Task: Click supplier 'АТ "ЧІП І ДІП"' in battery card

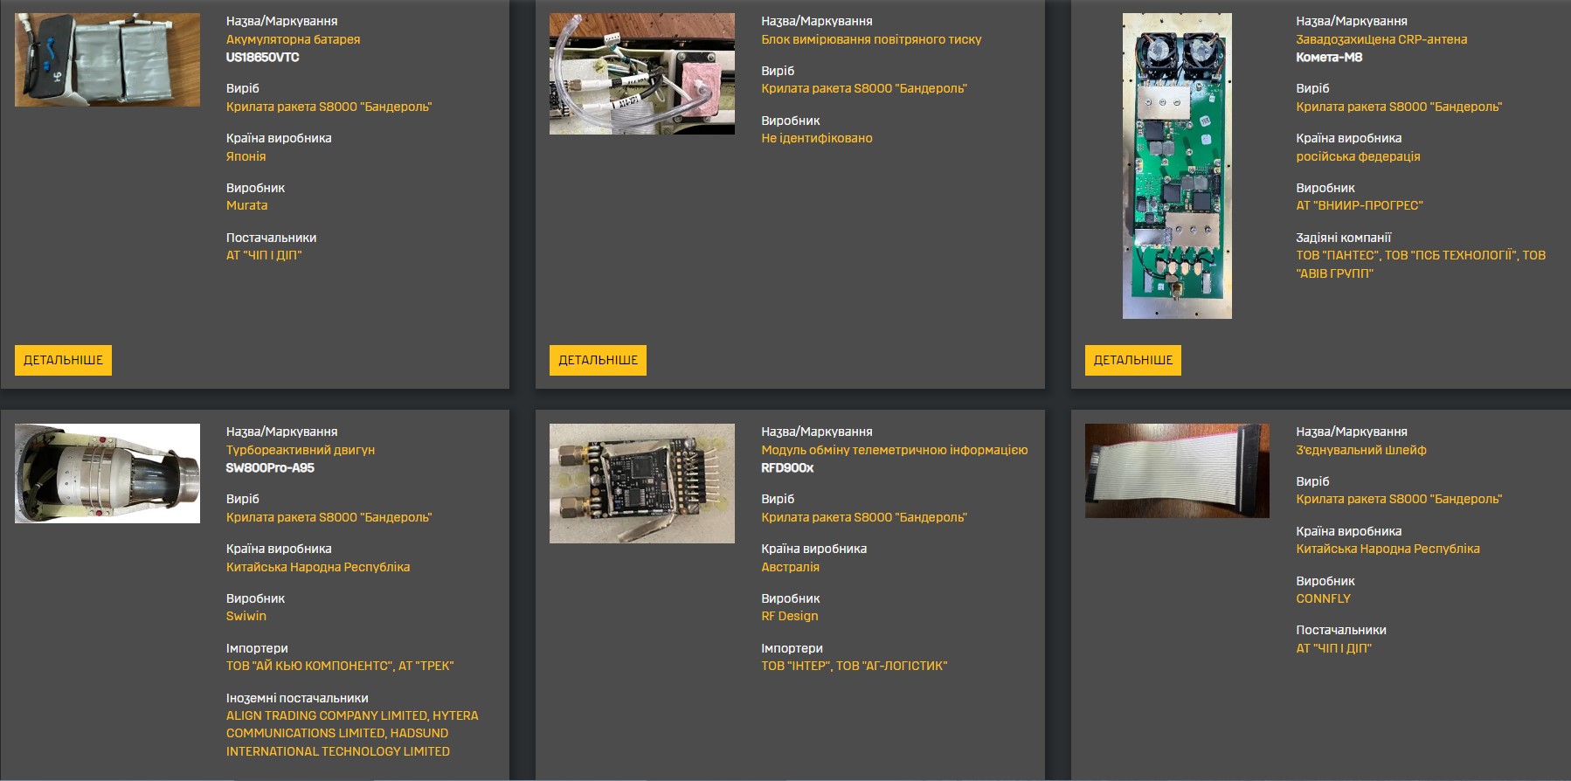Action: click(264, 255)
